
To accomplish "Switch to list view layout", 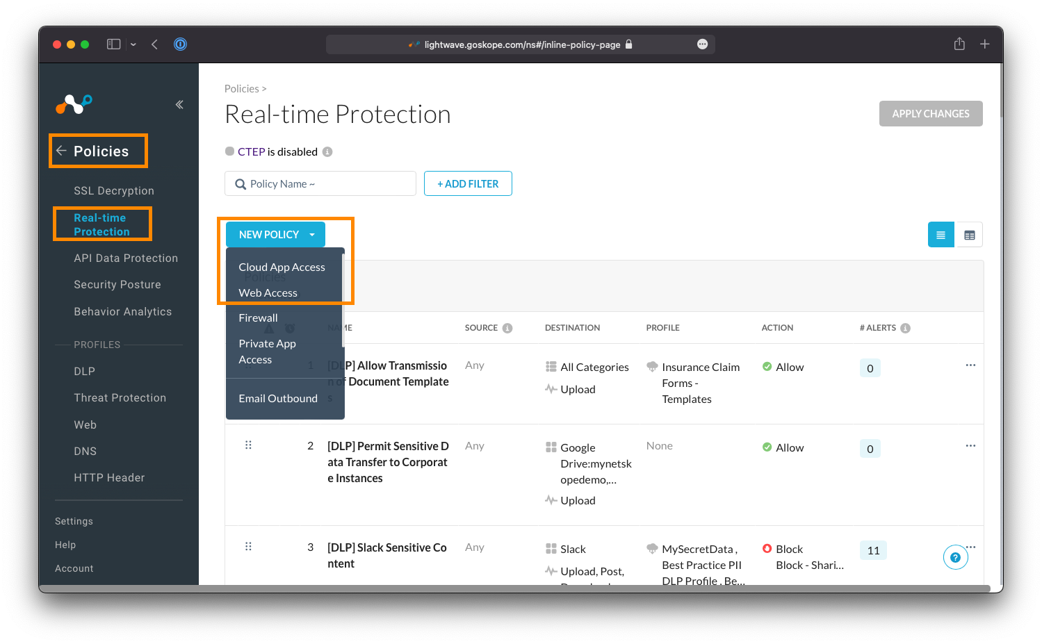I will click(x=941, y=235).
